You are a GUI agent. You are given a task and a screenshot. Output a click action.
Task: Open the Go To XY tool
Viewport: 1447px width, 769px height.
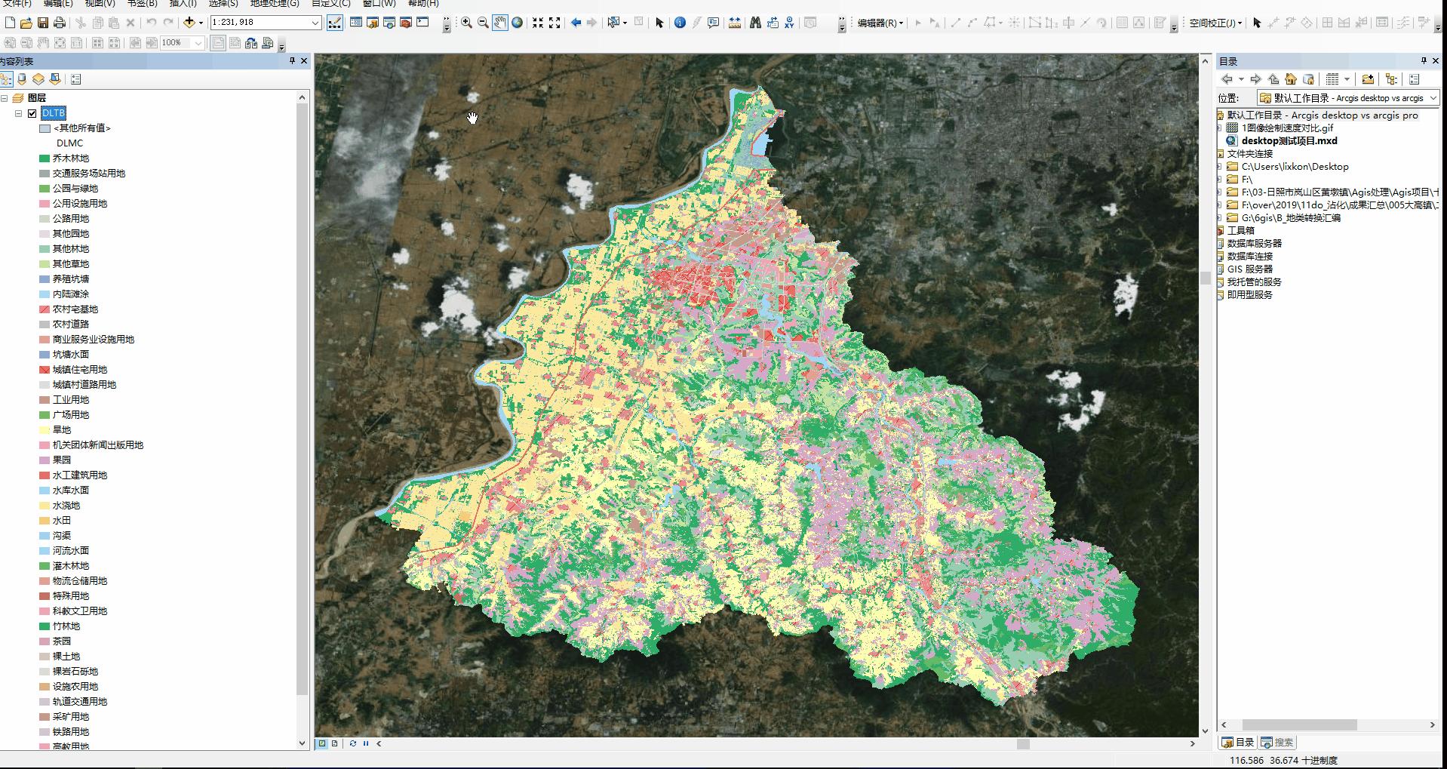(789, 23)
